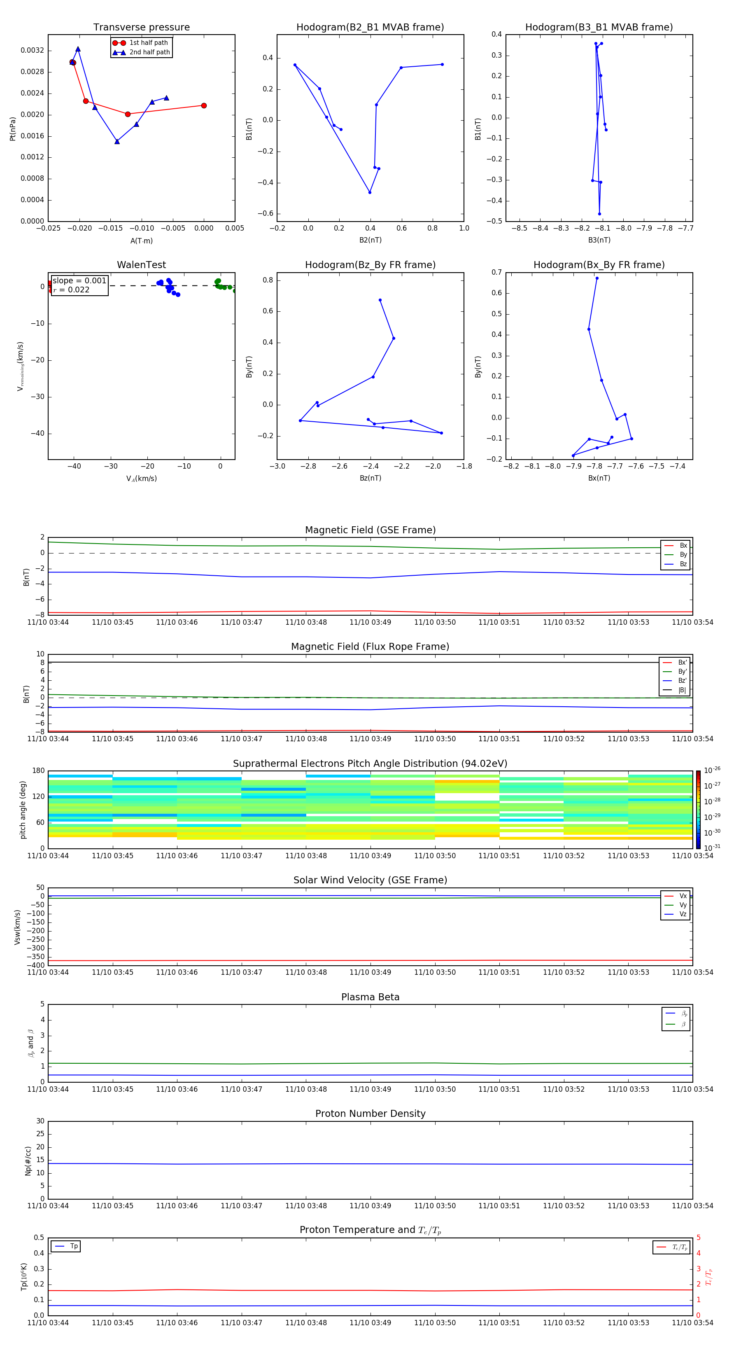Click the lowest blue triangle in pressure plot
The image size is (741, 1359).
(117, 141)
